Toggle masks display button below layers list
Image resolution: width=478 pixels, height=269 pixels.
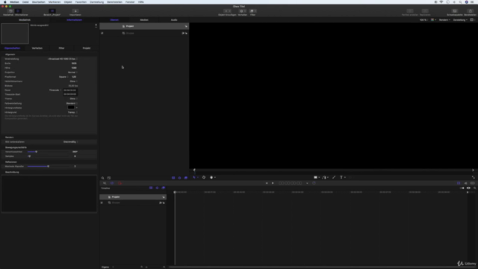[x=173, y=178]
